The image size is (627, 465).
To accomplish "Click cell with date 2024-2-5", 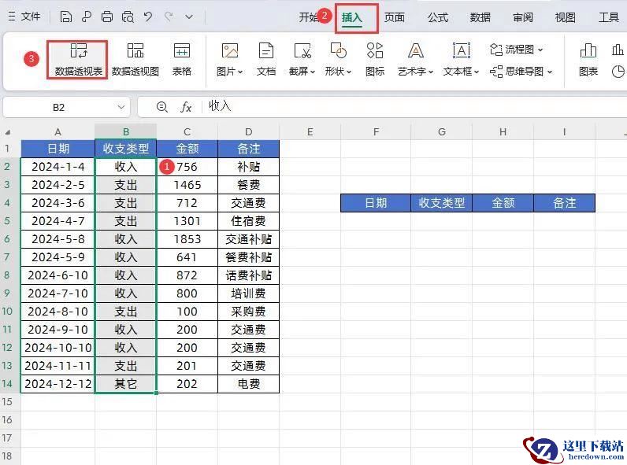I will [58, 185].
